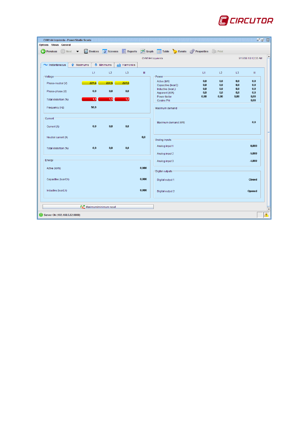Screen dimensions: 308x436
Task: Click the Inductive (kvarLh) energy label
Action: (57, 191)
